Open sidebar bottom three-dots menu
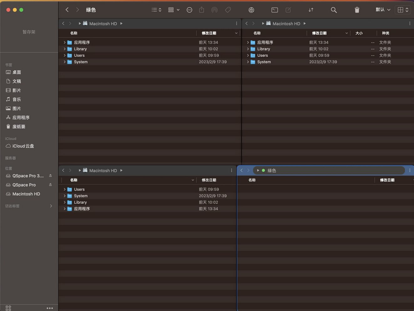The height and width of the screenshot is (311, 414). pyautogui.click(x=50, y=308)
